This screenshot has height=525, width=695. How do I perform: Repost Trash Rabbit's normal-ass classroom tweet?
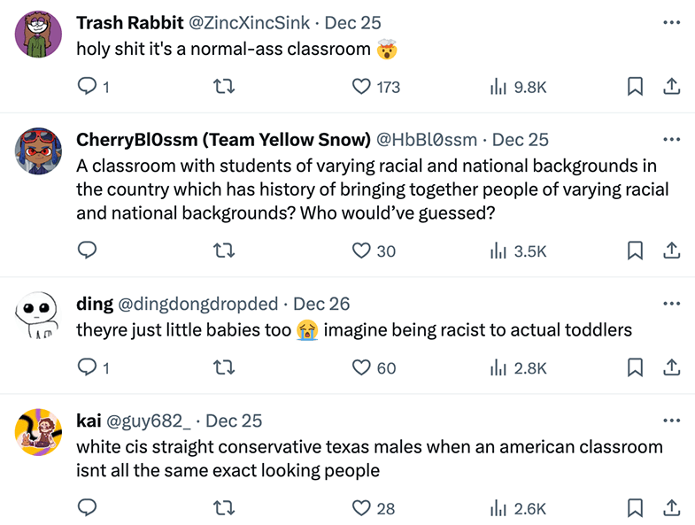click(224, 87)
